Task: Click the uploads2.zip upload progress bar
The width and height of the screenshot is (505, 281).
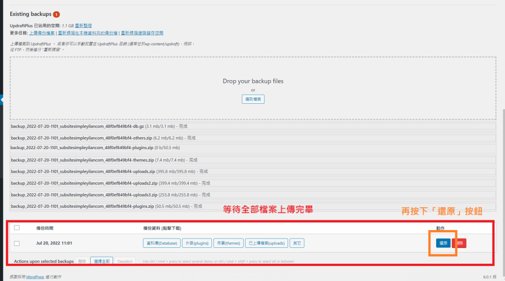Action: 252,183
